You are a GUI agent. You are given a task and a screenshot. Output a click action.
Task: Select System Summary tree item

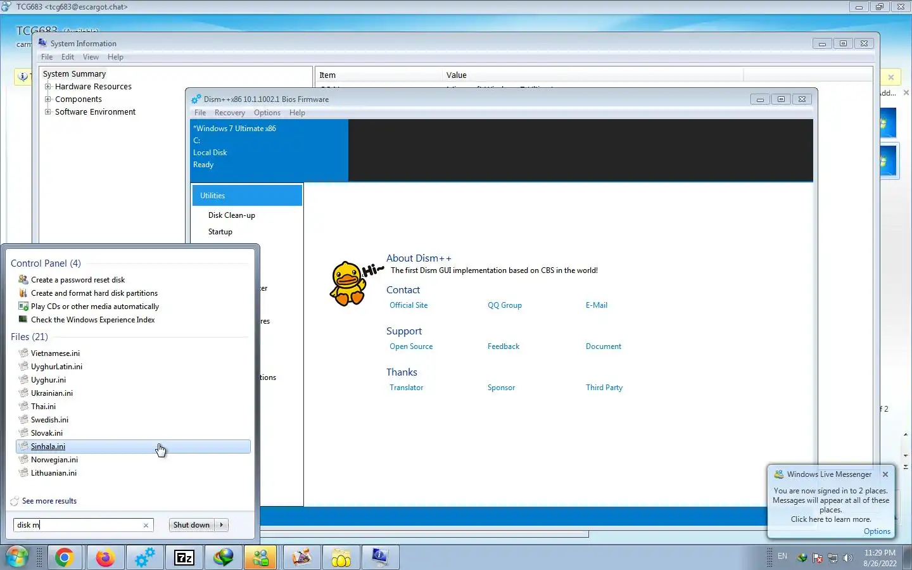coord(74,74)
